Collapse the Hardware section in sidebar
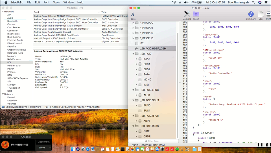 pyautogui.click(x=3, y=12)
